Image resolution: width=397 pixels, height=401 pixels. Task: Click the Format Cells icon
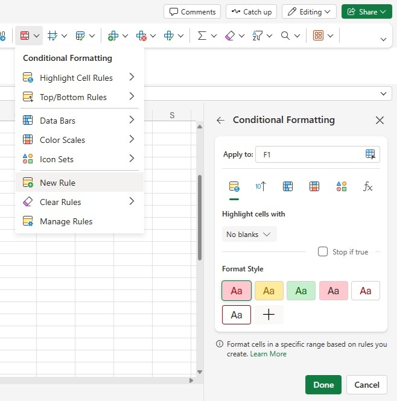(x=169, y=36)
